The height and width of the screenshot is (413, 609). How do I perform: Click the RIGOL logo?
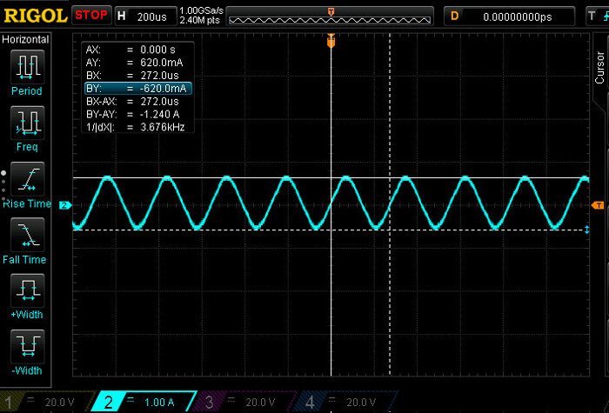pyautogui.click(x=36, y=16)
